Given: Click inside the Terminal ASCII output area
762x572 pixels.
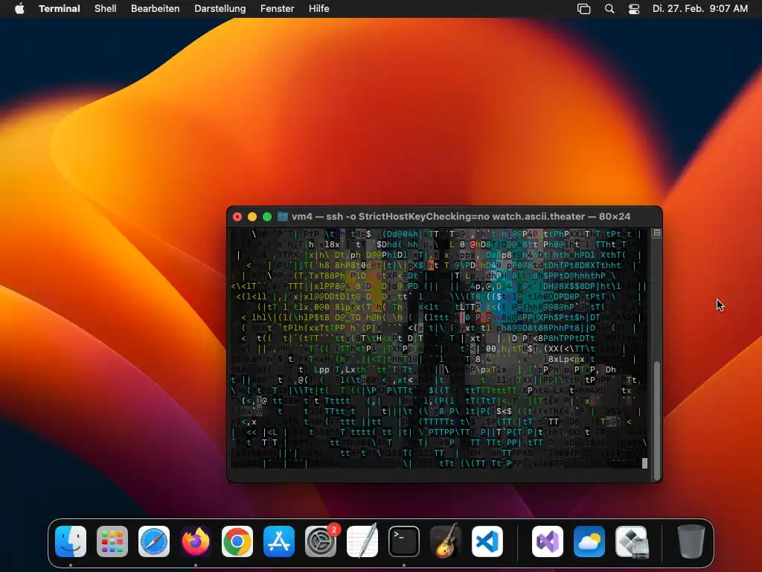Looking at the screenshot, I should 439,349.
